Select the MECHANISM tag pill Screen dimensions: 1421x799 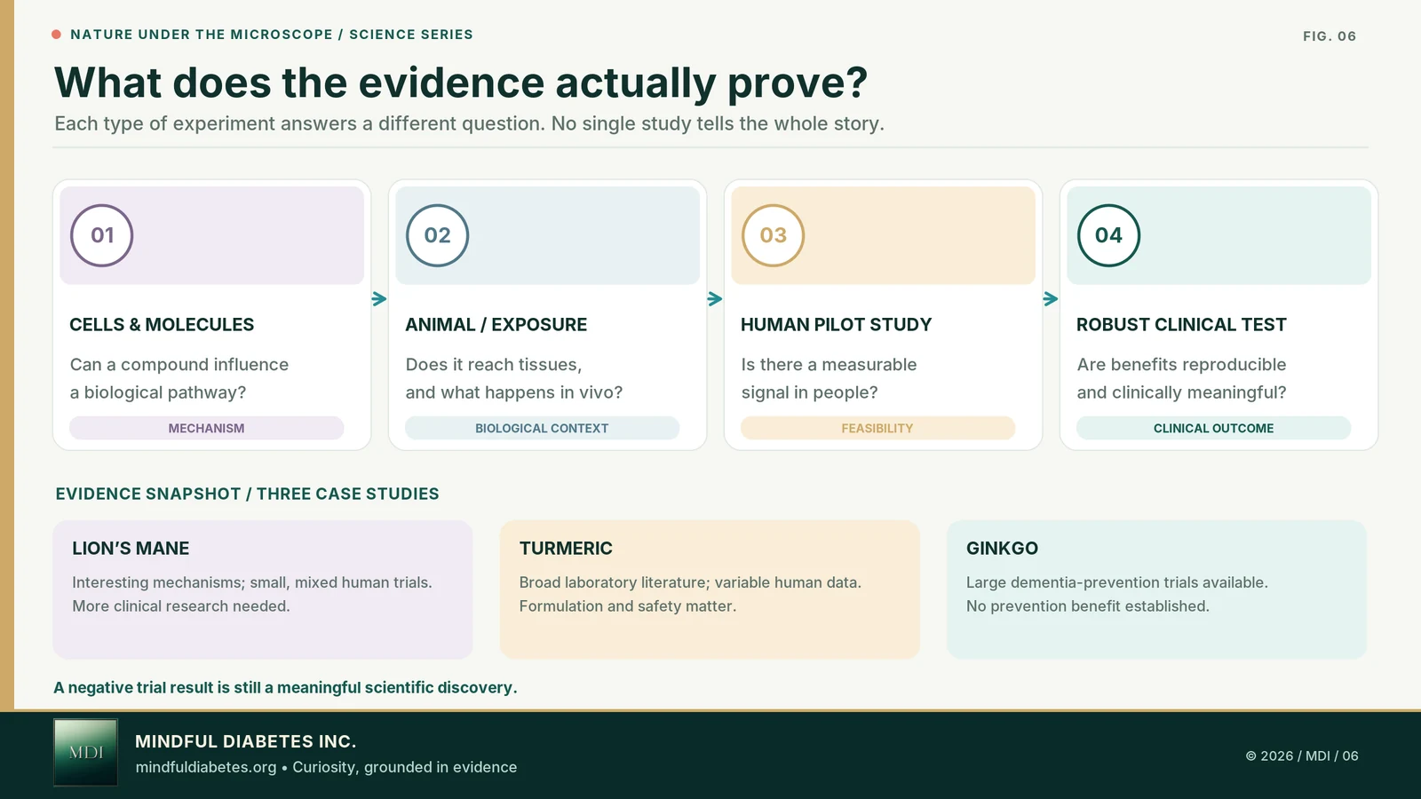click(x=207, y=428)
